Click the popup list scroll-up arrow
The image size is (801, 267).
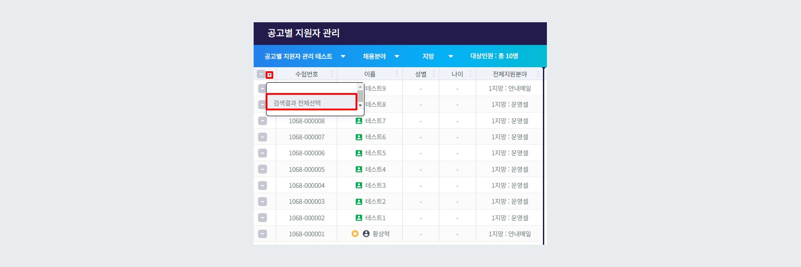coord(360,87)
